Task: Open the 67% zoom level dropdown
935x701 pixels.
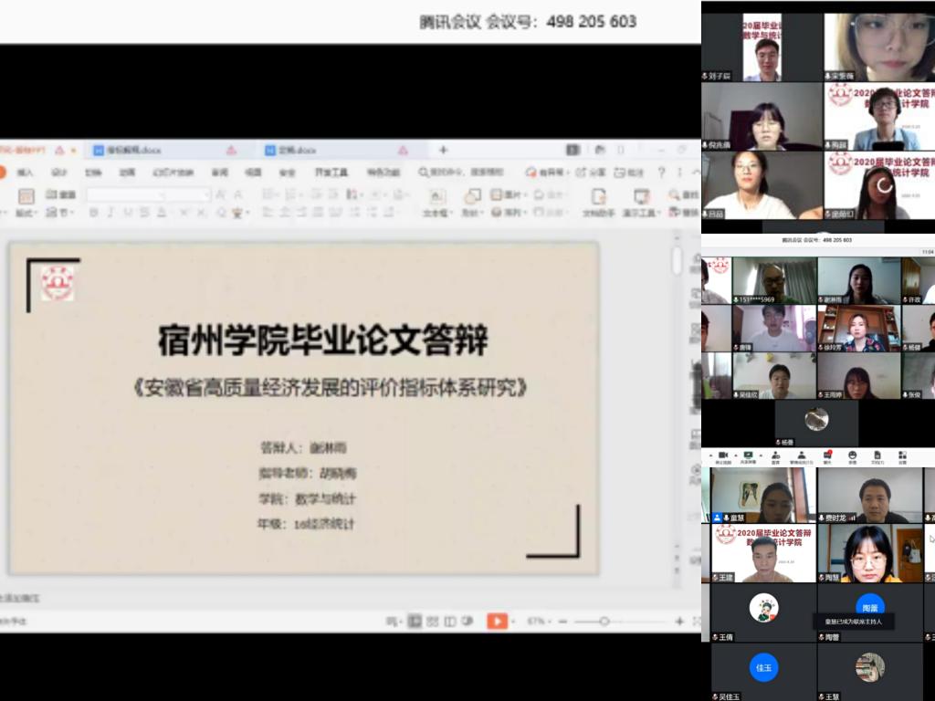Action: [x=539, y=622]
